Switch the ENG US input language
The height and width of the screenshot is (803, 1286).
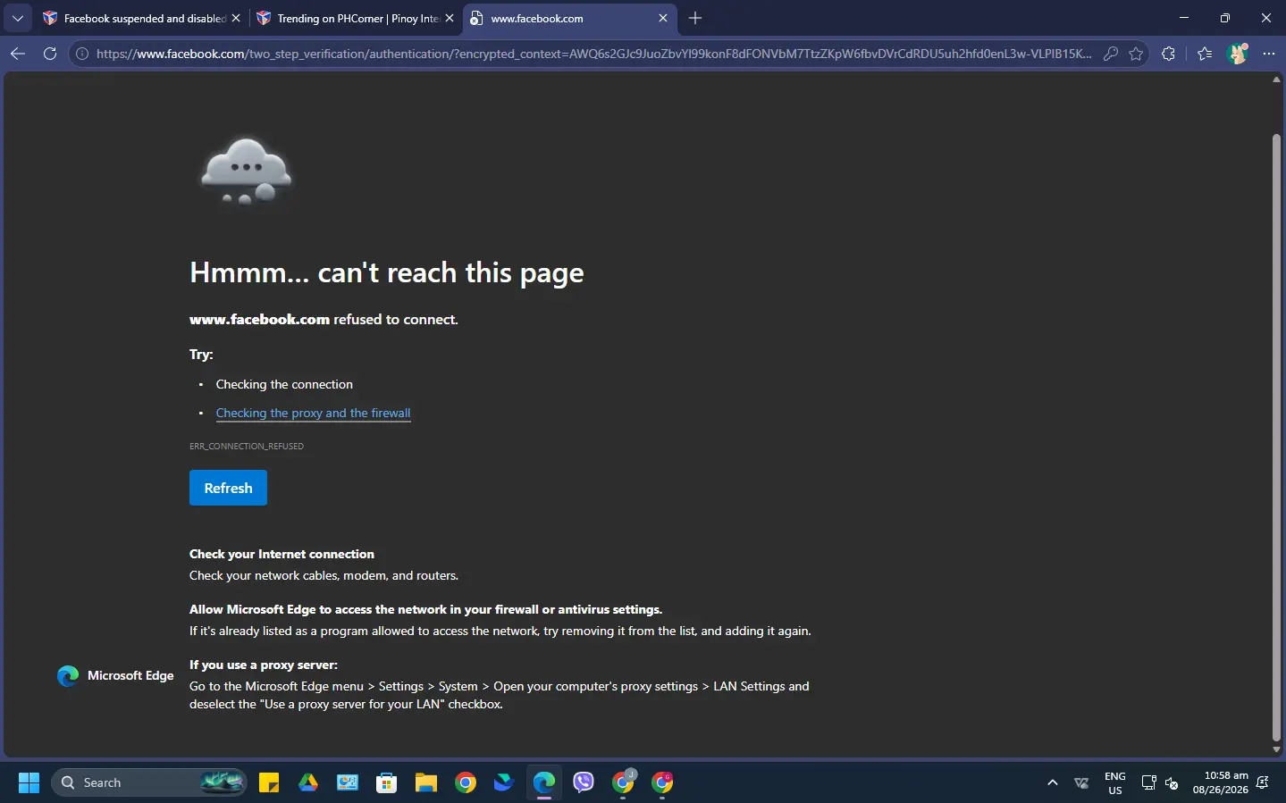1115,782
